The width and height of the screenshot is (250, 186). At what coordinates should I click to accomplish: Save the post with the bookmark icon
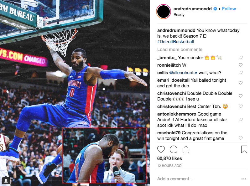tap(244, 149)
